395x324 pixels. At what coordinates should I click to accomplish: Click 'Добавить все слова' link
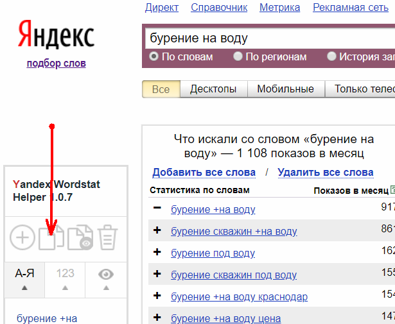point(204,173)
